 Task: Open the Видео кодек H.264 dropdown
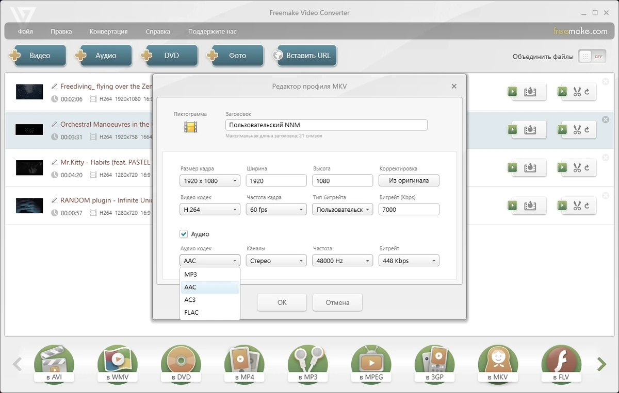pyautogui.click(x=210, y=210)
